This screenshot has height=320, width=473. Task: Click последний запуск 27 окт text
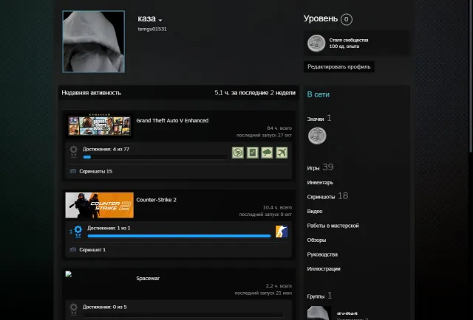(264, 135)
